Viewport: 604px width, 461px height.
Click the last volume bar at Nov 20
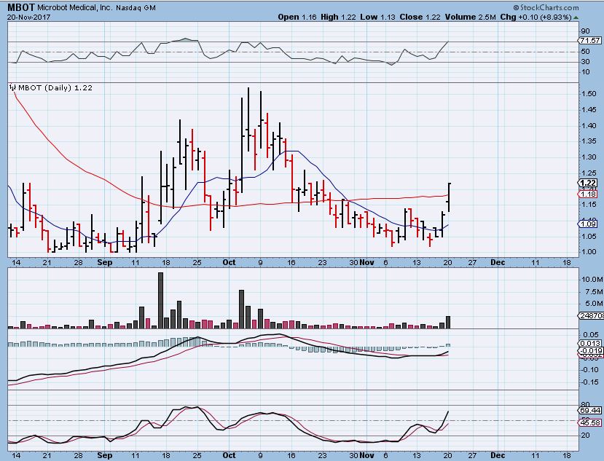448,323
